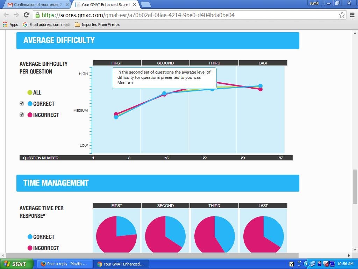
Task: Uncheck the CORRECT checkbox in Average Difficulty
Action: click(22, 104)
